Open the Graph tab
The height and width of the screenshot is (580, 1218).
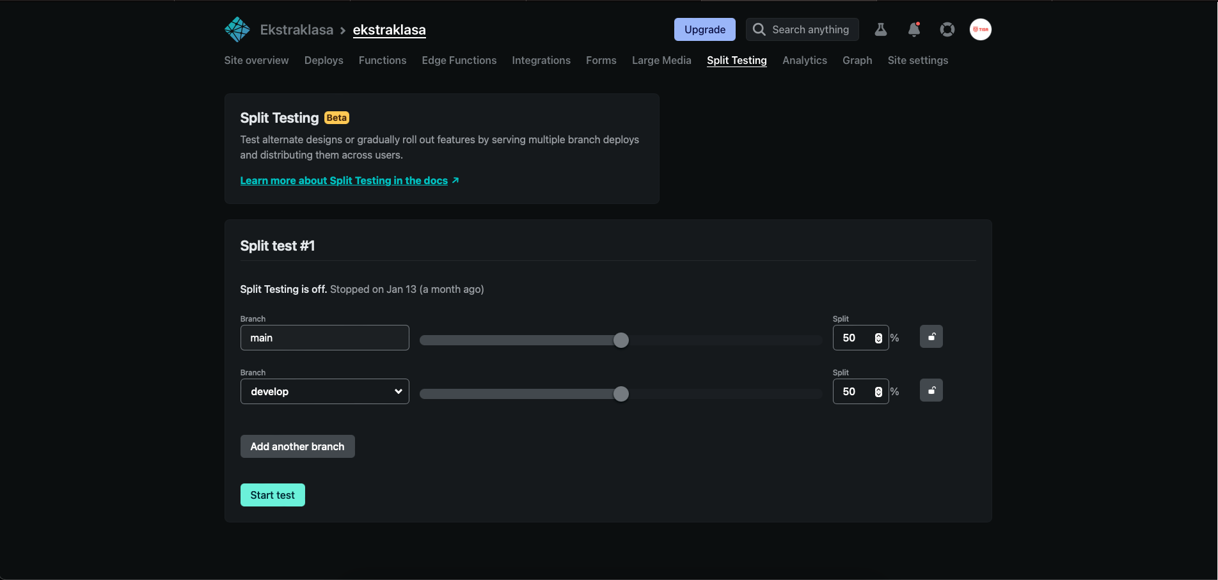(857, 60)
